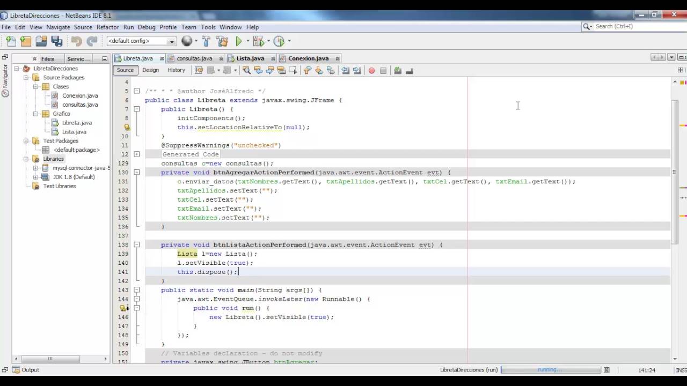Click the running progress bar in the status bar
This screenshot has height=386, width=687.
click(551, 370)
